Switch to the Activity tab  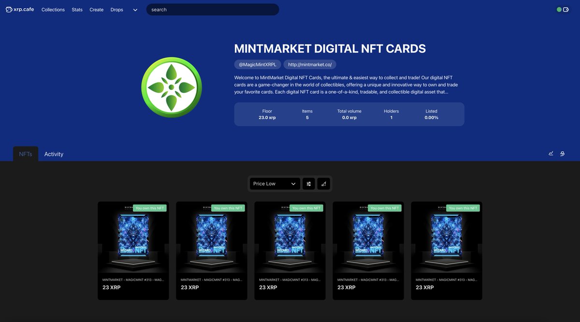54,154
